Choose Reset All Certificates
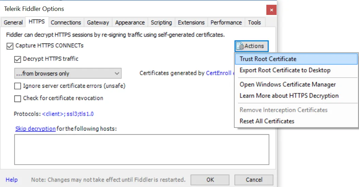This screenshot has height=187, width=359. (296, 121)
